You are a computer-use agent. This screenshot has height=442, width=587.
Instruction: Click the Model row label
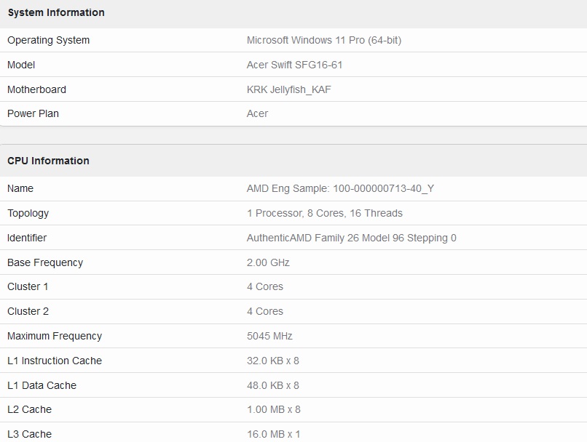[x=21, y=65]
